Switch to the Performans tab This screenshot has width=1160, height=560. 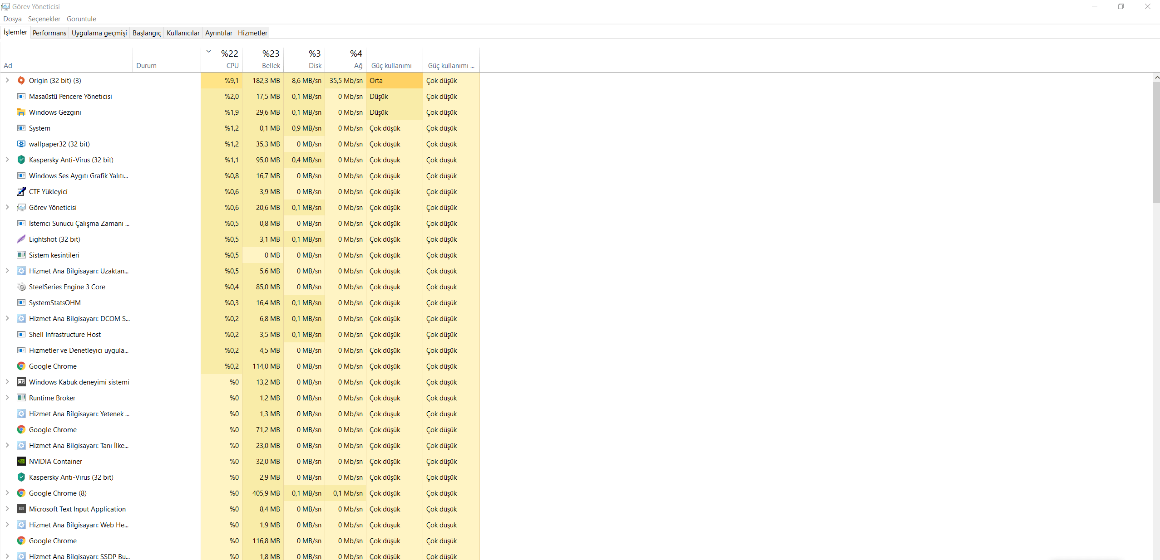coord(49,33)
